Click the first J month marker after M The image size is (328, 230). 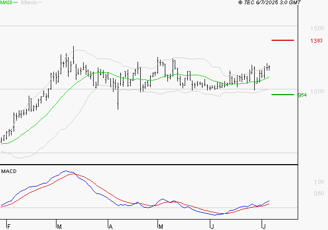[212, 227]
